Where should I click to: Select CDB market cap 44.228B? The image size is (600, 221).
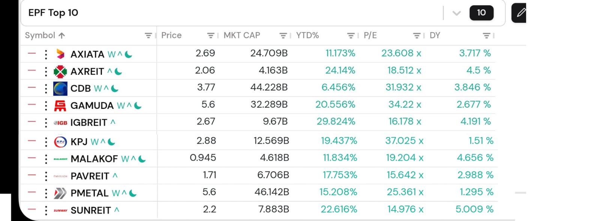coord(269,88)
